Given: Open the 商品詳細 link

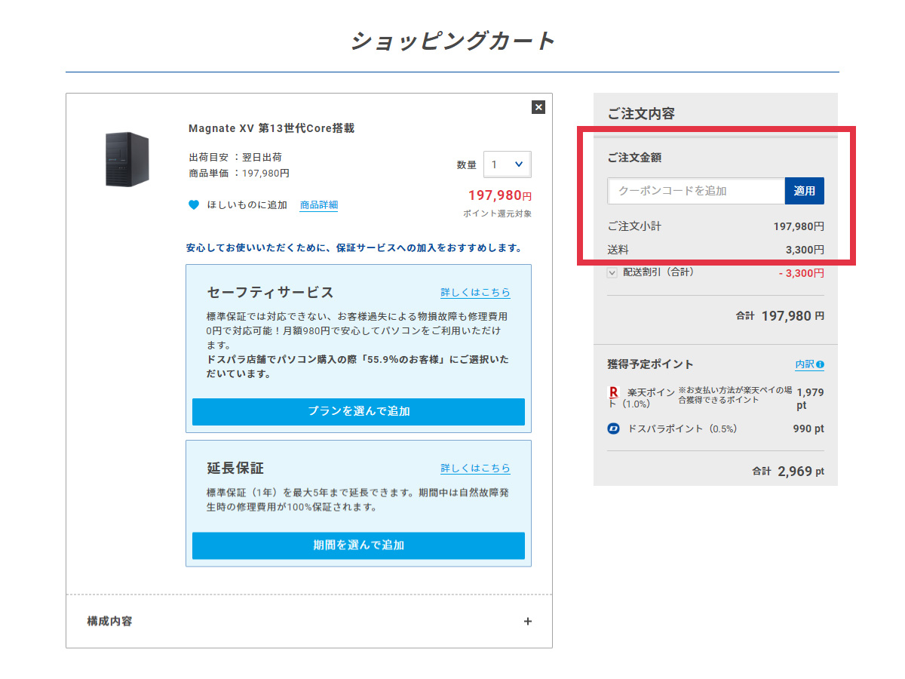Looking at the screenshot, I should click(x=318, y=205).
